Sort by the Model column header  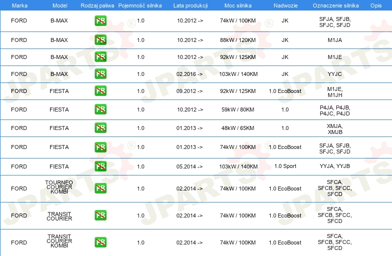[x=59, y=5]
